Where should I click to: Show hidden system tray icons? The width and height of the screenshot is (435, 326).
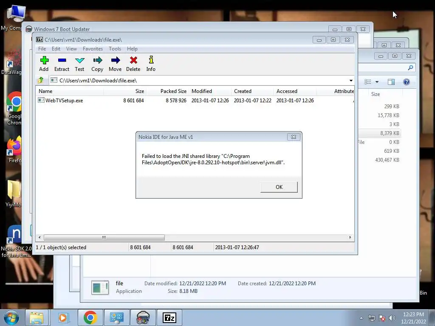361,318
